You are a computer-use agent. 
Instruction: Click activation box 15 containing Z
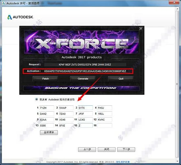click(x=85, y=125)
